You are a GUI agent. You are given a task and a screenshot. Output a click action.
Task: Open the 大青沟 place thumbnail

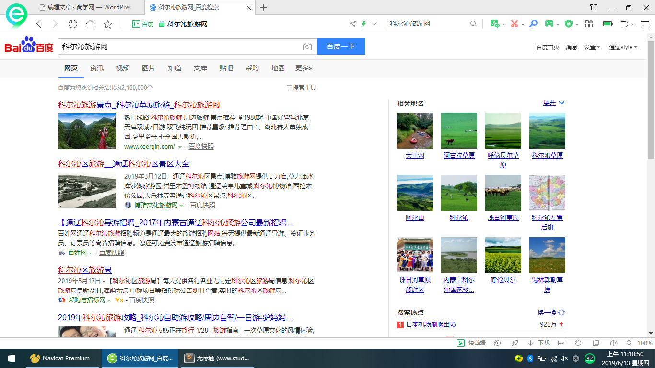[x=415, y=130]
